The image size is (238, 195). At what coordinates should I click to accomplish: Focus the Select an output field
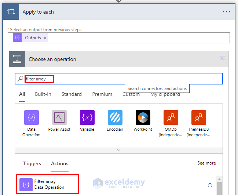pos(119,38)
